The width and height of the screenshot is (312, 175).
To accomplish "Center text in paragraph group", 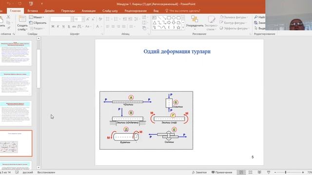I will click(113, 26).
